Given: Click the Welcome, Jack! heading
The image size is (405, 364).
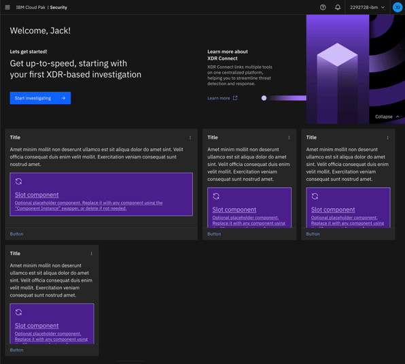Looking at the screenshot, I should 40,31.
